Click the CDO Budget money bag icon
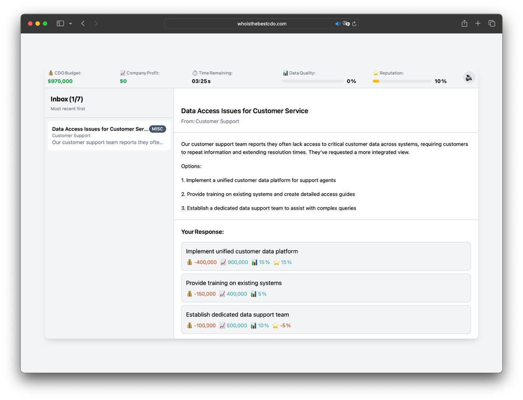Viewport: 523px width, 400px height. [51, 73]
